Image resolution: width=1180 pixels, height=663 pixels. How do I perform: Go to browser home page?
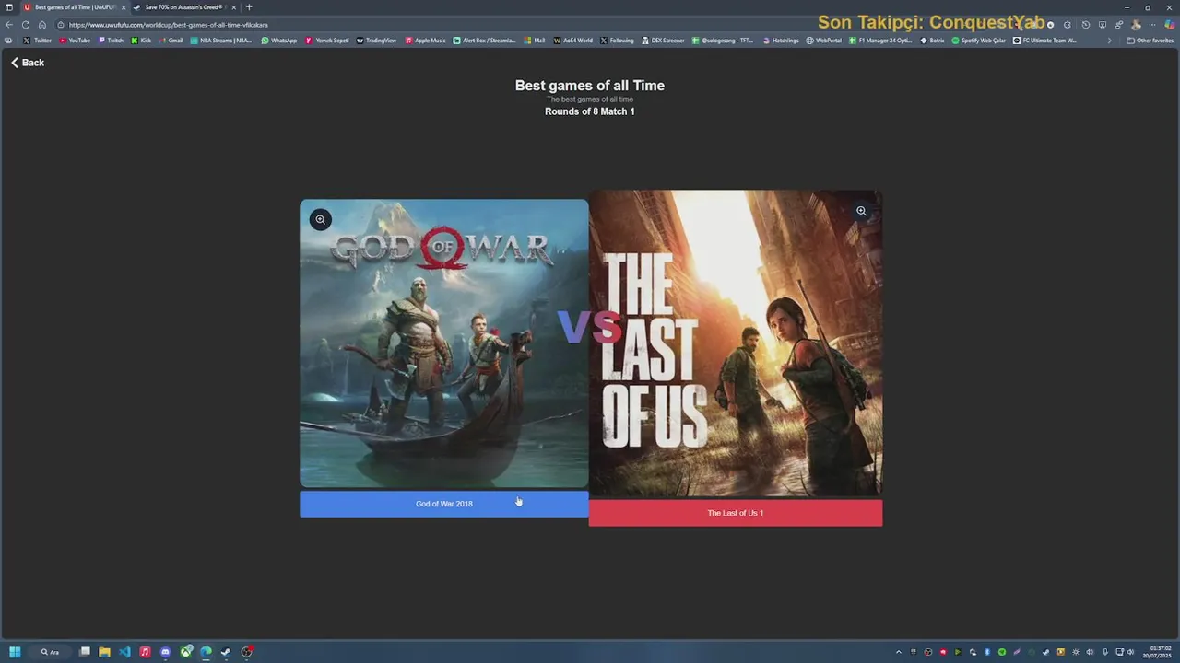42,25
